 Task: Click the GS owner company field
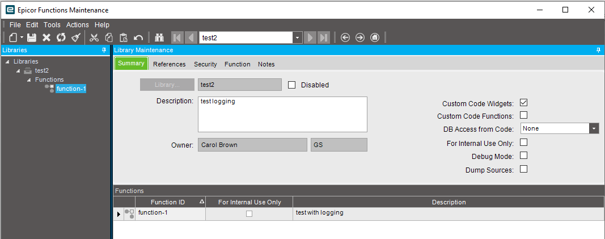click(339, 145)
